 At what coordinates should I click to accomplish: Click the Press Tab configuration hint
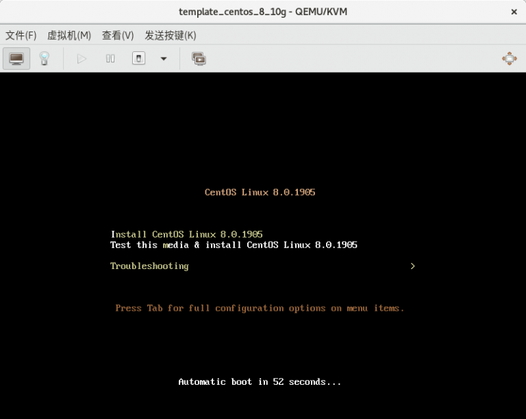pyautogui.click(x=260, y=308)
